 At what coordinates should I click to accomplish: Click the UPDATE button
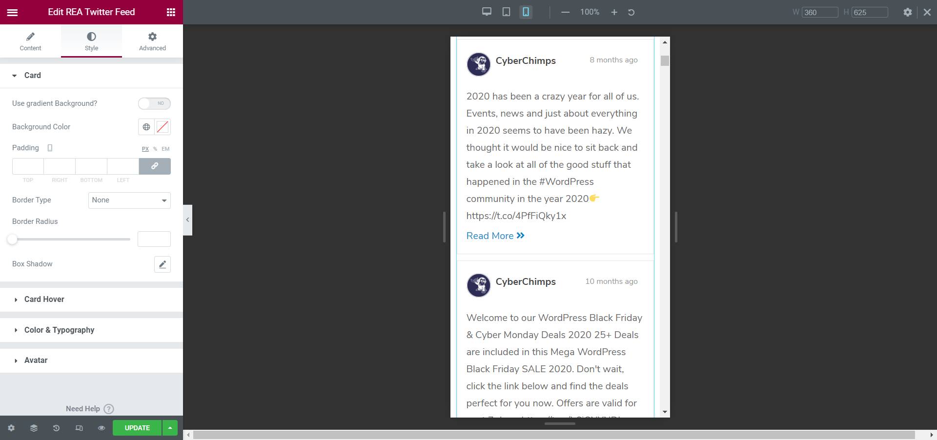pyautogui.click(x=137, y=428)
